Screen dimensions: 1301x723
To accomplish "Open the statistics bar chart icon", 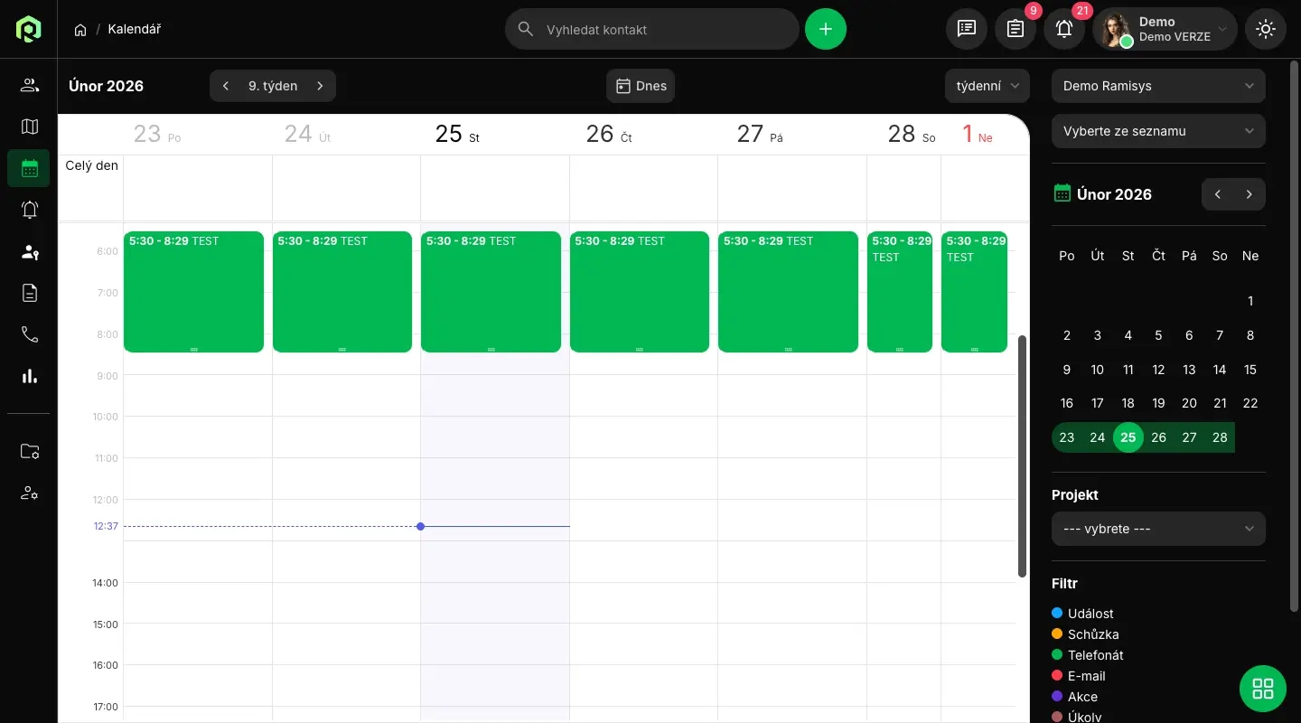I will coord(29,376).
